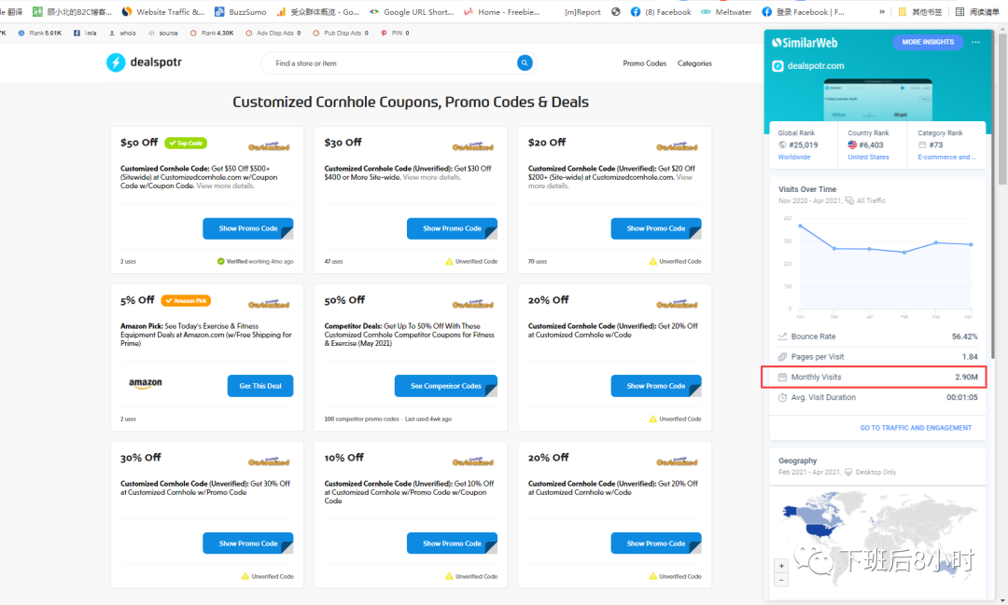This screenshot has width=1008, height=605.
Task: Click View more details in $30 Off card
Action: pos(432,177)
